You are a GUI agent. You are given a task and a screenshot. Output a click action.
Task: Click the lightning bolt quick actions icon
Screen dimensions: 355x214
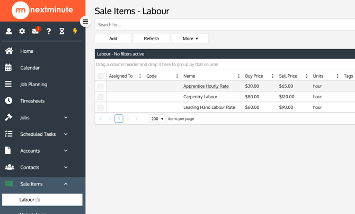[75, 32]
